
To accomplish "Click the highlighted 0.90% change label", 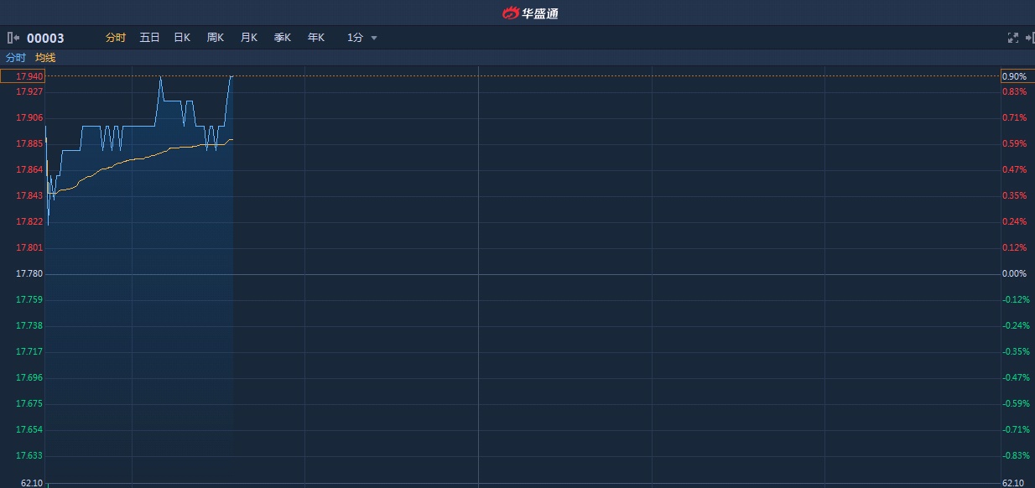I will point(1017,76).
